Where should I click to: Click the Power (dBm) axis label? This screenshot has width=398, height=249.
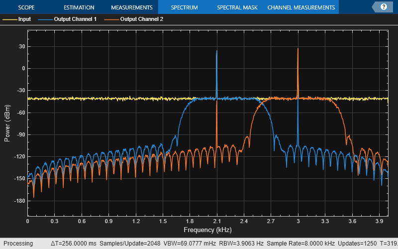click(7, 123)
